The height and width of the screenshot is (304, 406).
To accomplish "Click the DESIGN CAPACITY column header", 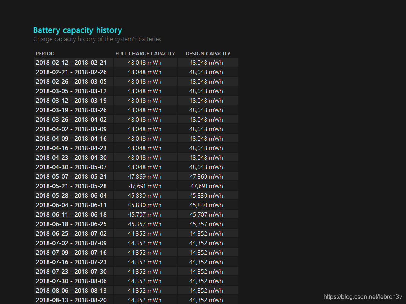I will pos(208,54).
